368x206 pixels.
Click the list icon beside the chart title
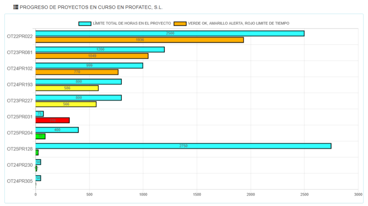(16, 7)
